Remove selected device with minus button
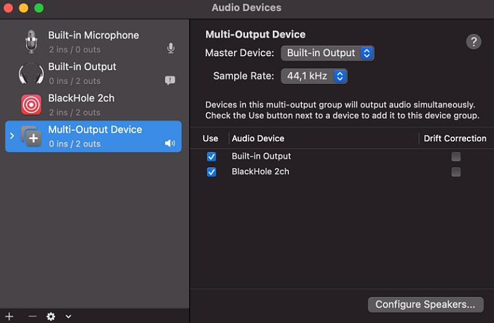494x323 pixels. pyautogui.click(x=32, y=317)
